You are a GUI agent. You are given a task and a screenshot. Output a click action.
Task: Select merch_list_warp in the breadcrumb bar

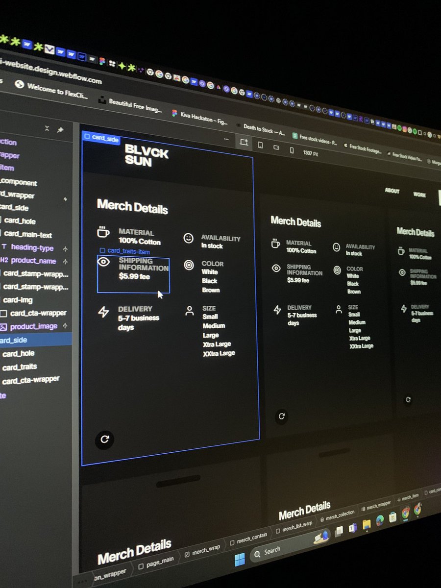[294, 527]
